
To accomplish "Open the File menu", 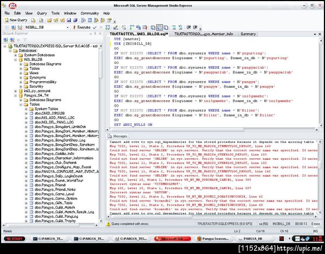I will [7, 13].
